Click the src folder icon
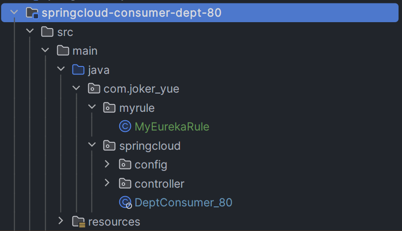Image resolution: width=402 pixels, height=231 pixels. tap(47, 32)
